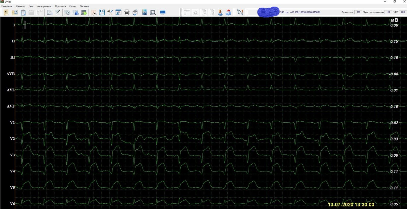Click the V1 lead label

coord(12,122)
